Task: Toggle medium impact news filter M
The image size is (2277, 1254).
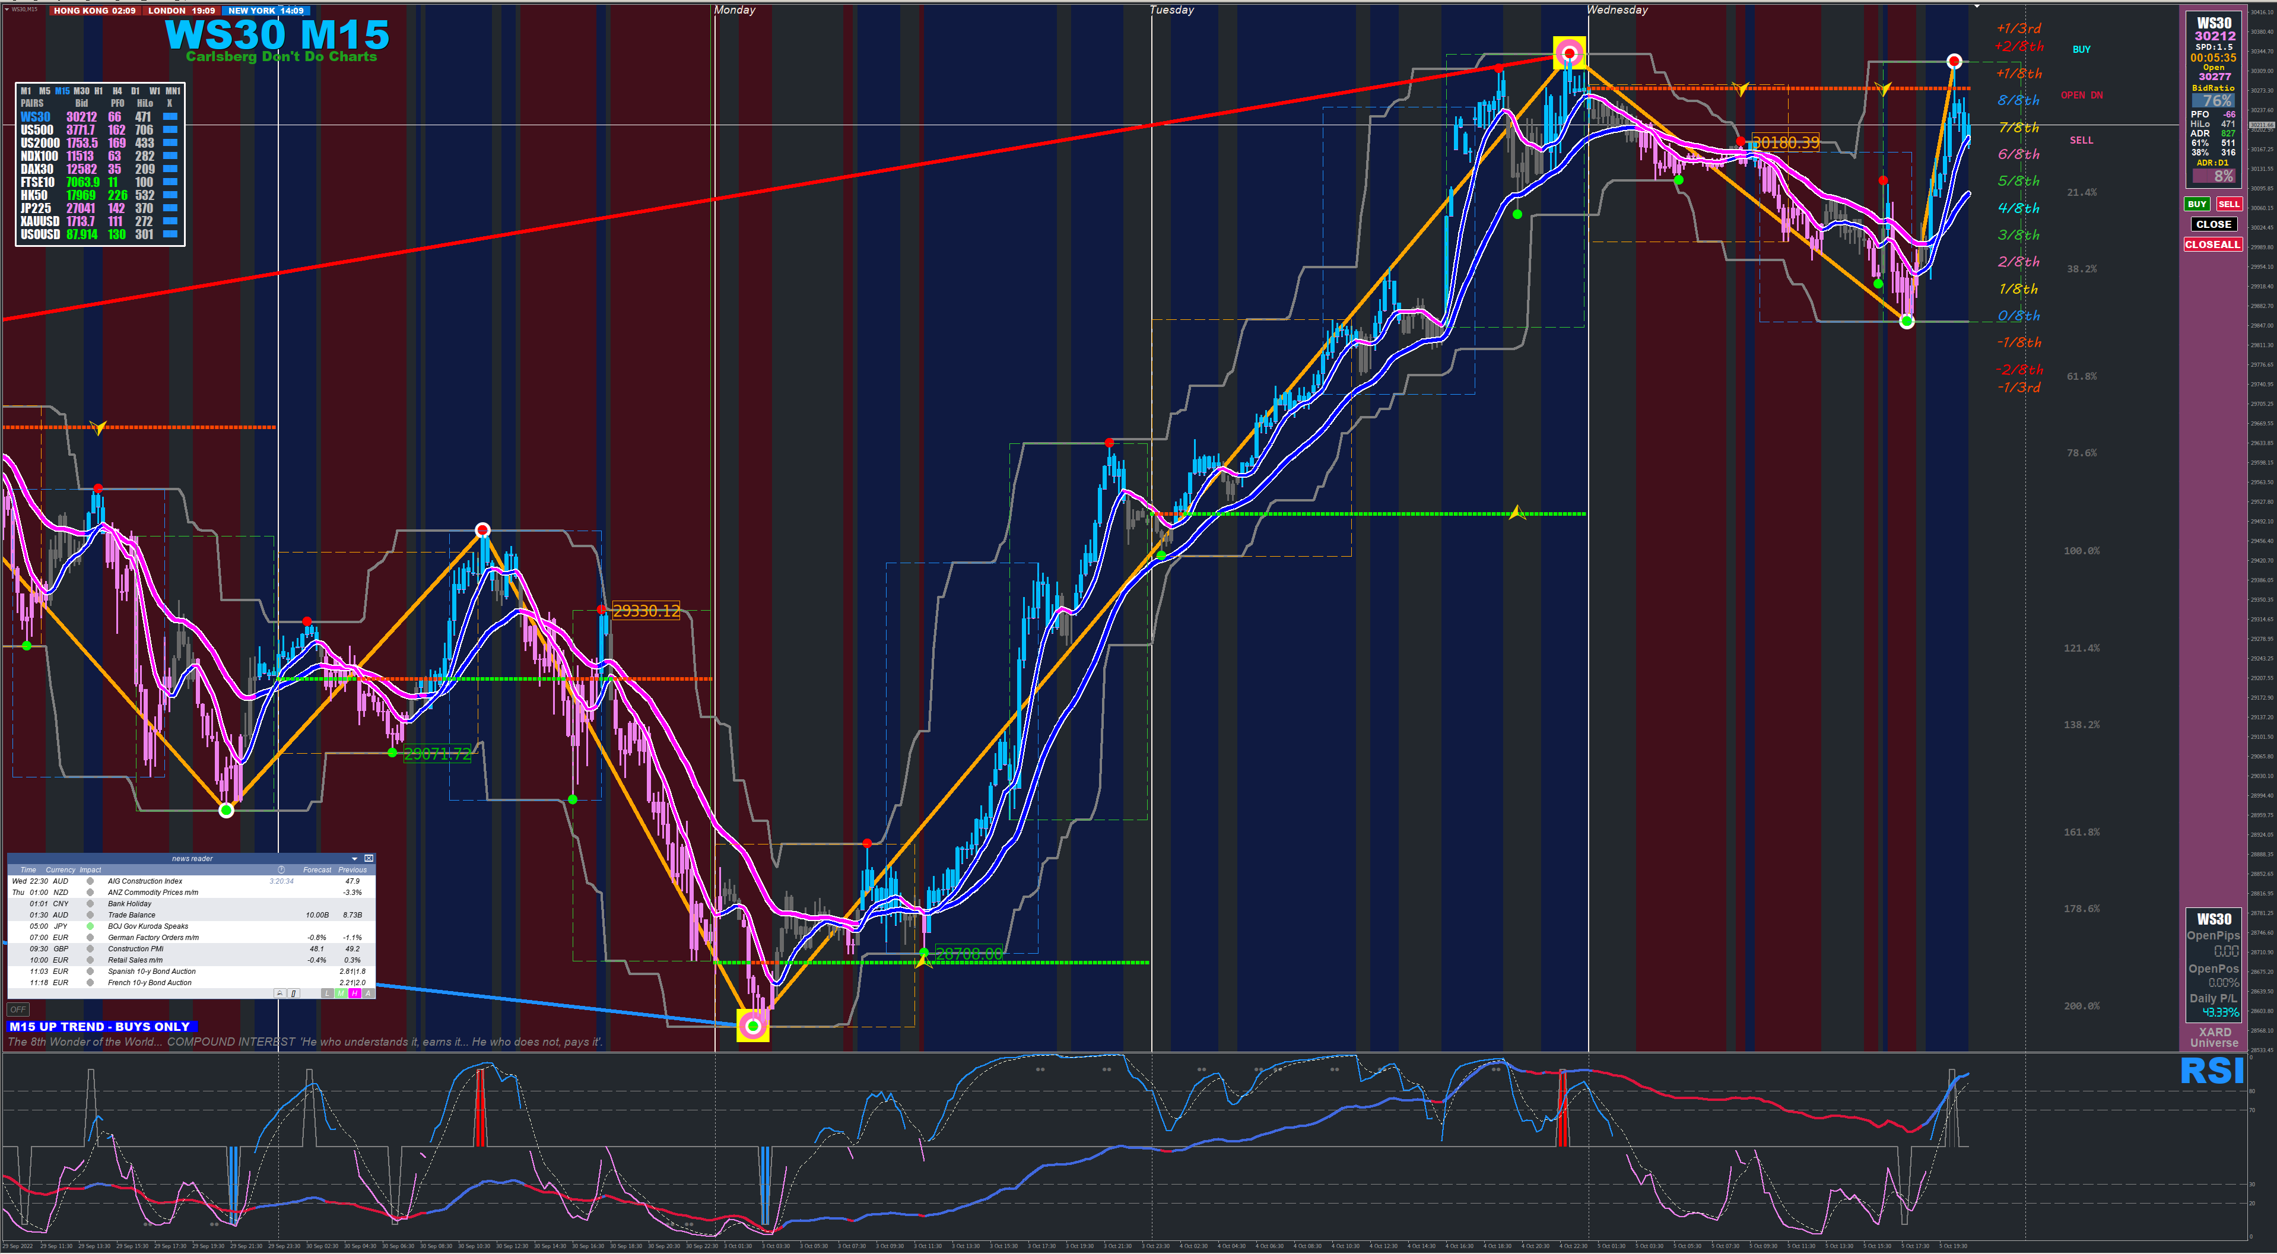Action: tap(341, 993)
